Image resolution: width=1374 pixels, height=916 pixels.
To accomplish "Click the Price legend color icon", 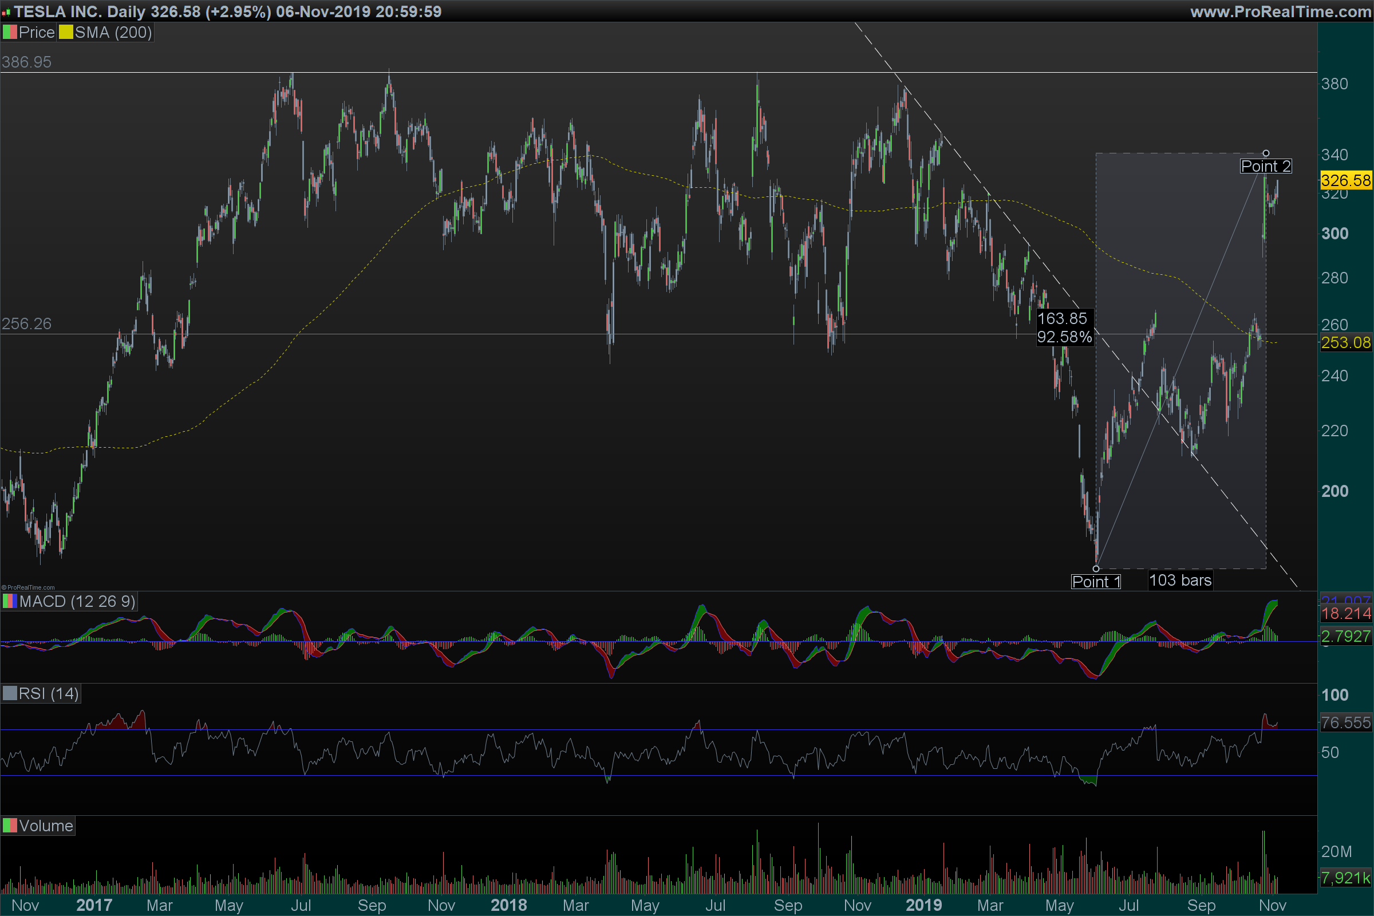I will tap(10, 32).
